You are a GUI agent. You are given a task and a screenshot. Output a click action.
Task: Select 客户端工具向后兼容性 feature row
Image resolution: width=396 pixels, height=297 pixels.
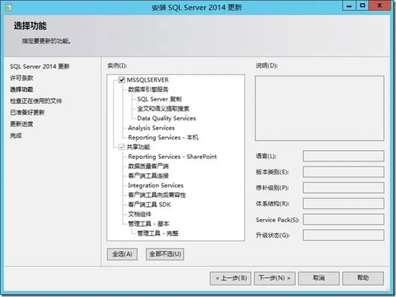[x=157, y=195]
